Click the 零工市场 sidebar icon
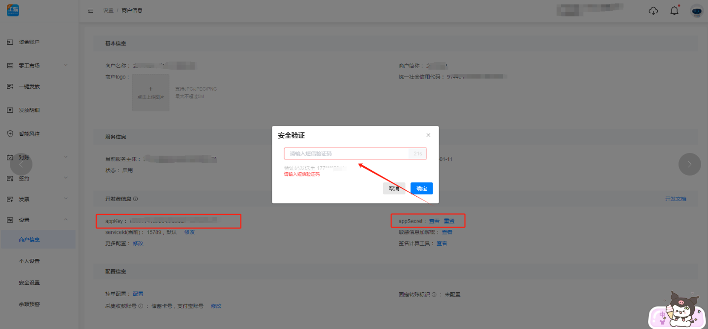Image resolution: width=708 pixels, height=329 pixels. (x=10, y=66)
